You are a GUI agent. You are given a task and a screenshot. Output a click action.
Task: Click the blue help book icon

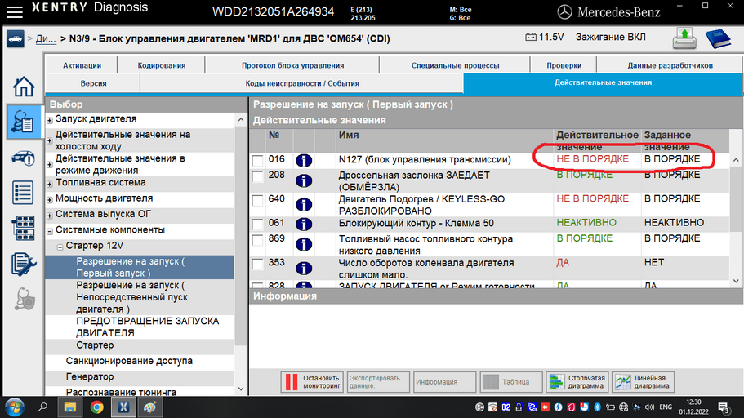(718, 38)
